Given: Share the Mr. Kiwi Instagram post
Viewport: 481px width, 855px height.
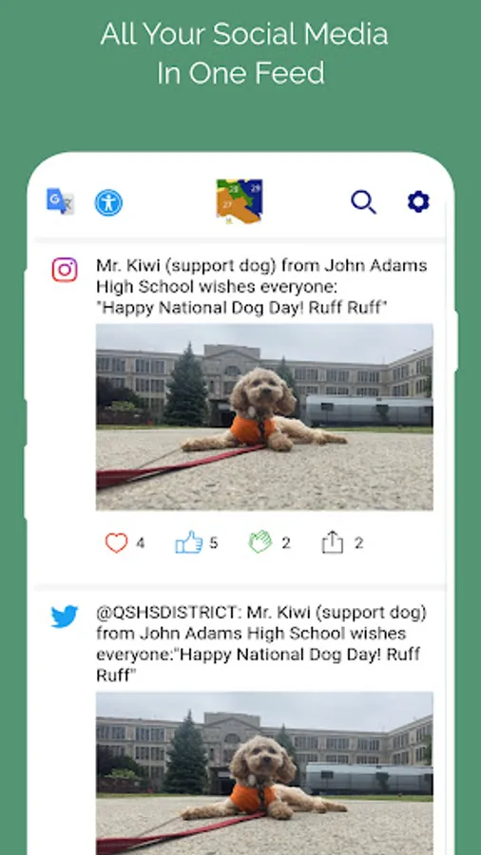Looking at the screenshot, I should 332,542.
